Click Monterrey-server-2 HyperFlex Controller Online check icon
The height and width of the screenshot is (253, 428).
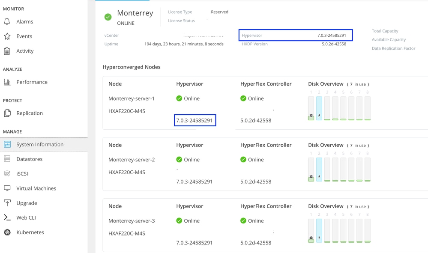(x=243, y=160)
